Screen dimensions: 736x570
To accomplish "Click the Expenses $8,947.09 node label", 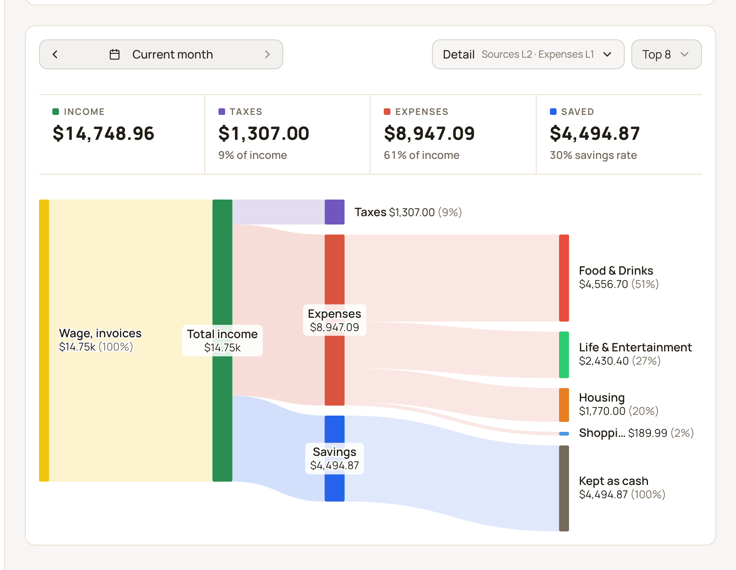I will (x=334, y=320).
